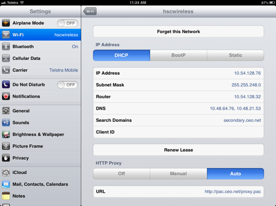The height and width of the screenshot is (206, 276).
Task: Open Carrier Telstra Mobile settings
Action: click(x=40, y=70)
